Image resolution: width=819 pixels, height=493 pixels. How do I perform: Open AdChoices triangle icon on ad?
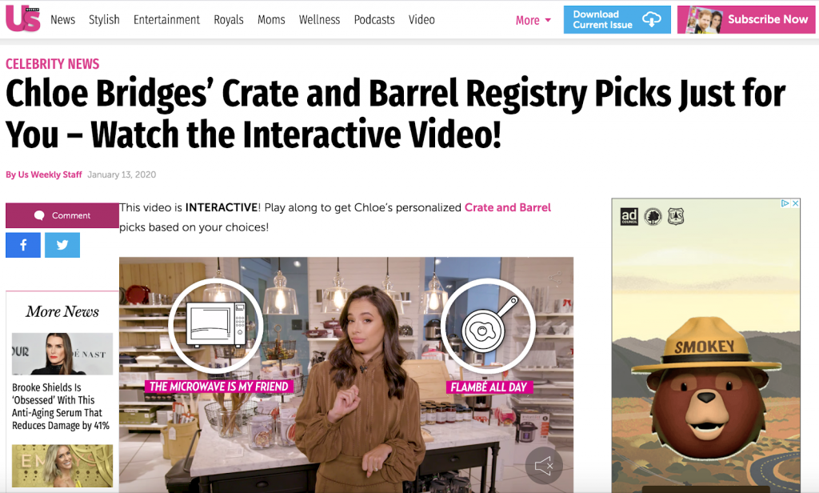785,203
